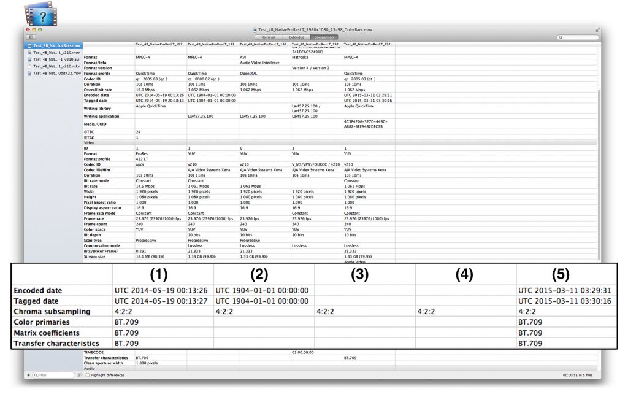This screenshot has width=628, height=397.
Task: Click the 'Clean aperture width' row label
Action: tap(103, 363)
